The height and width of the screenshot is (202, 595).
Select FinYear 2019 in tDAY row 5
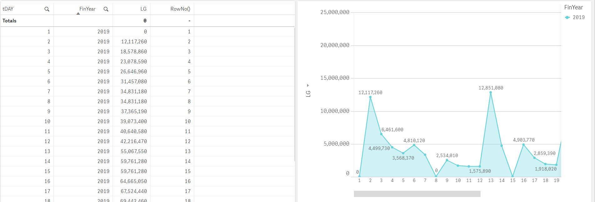(103, 71)
